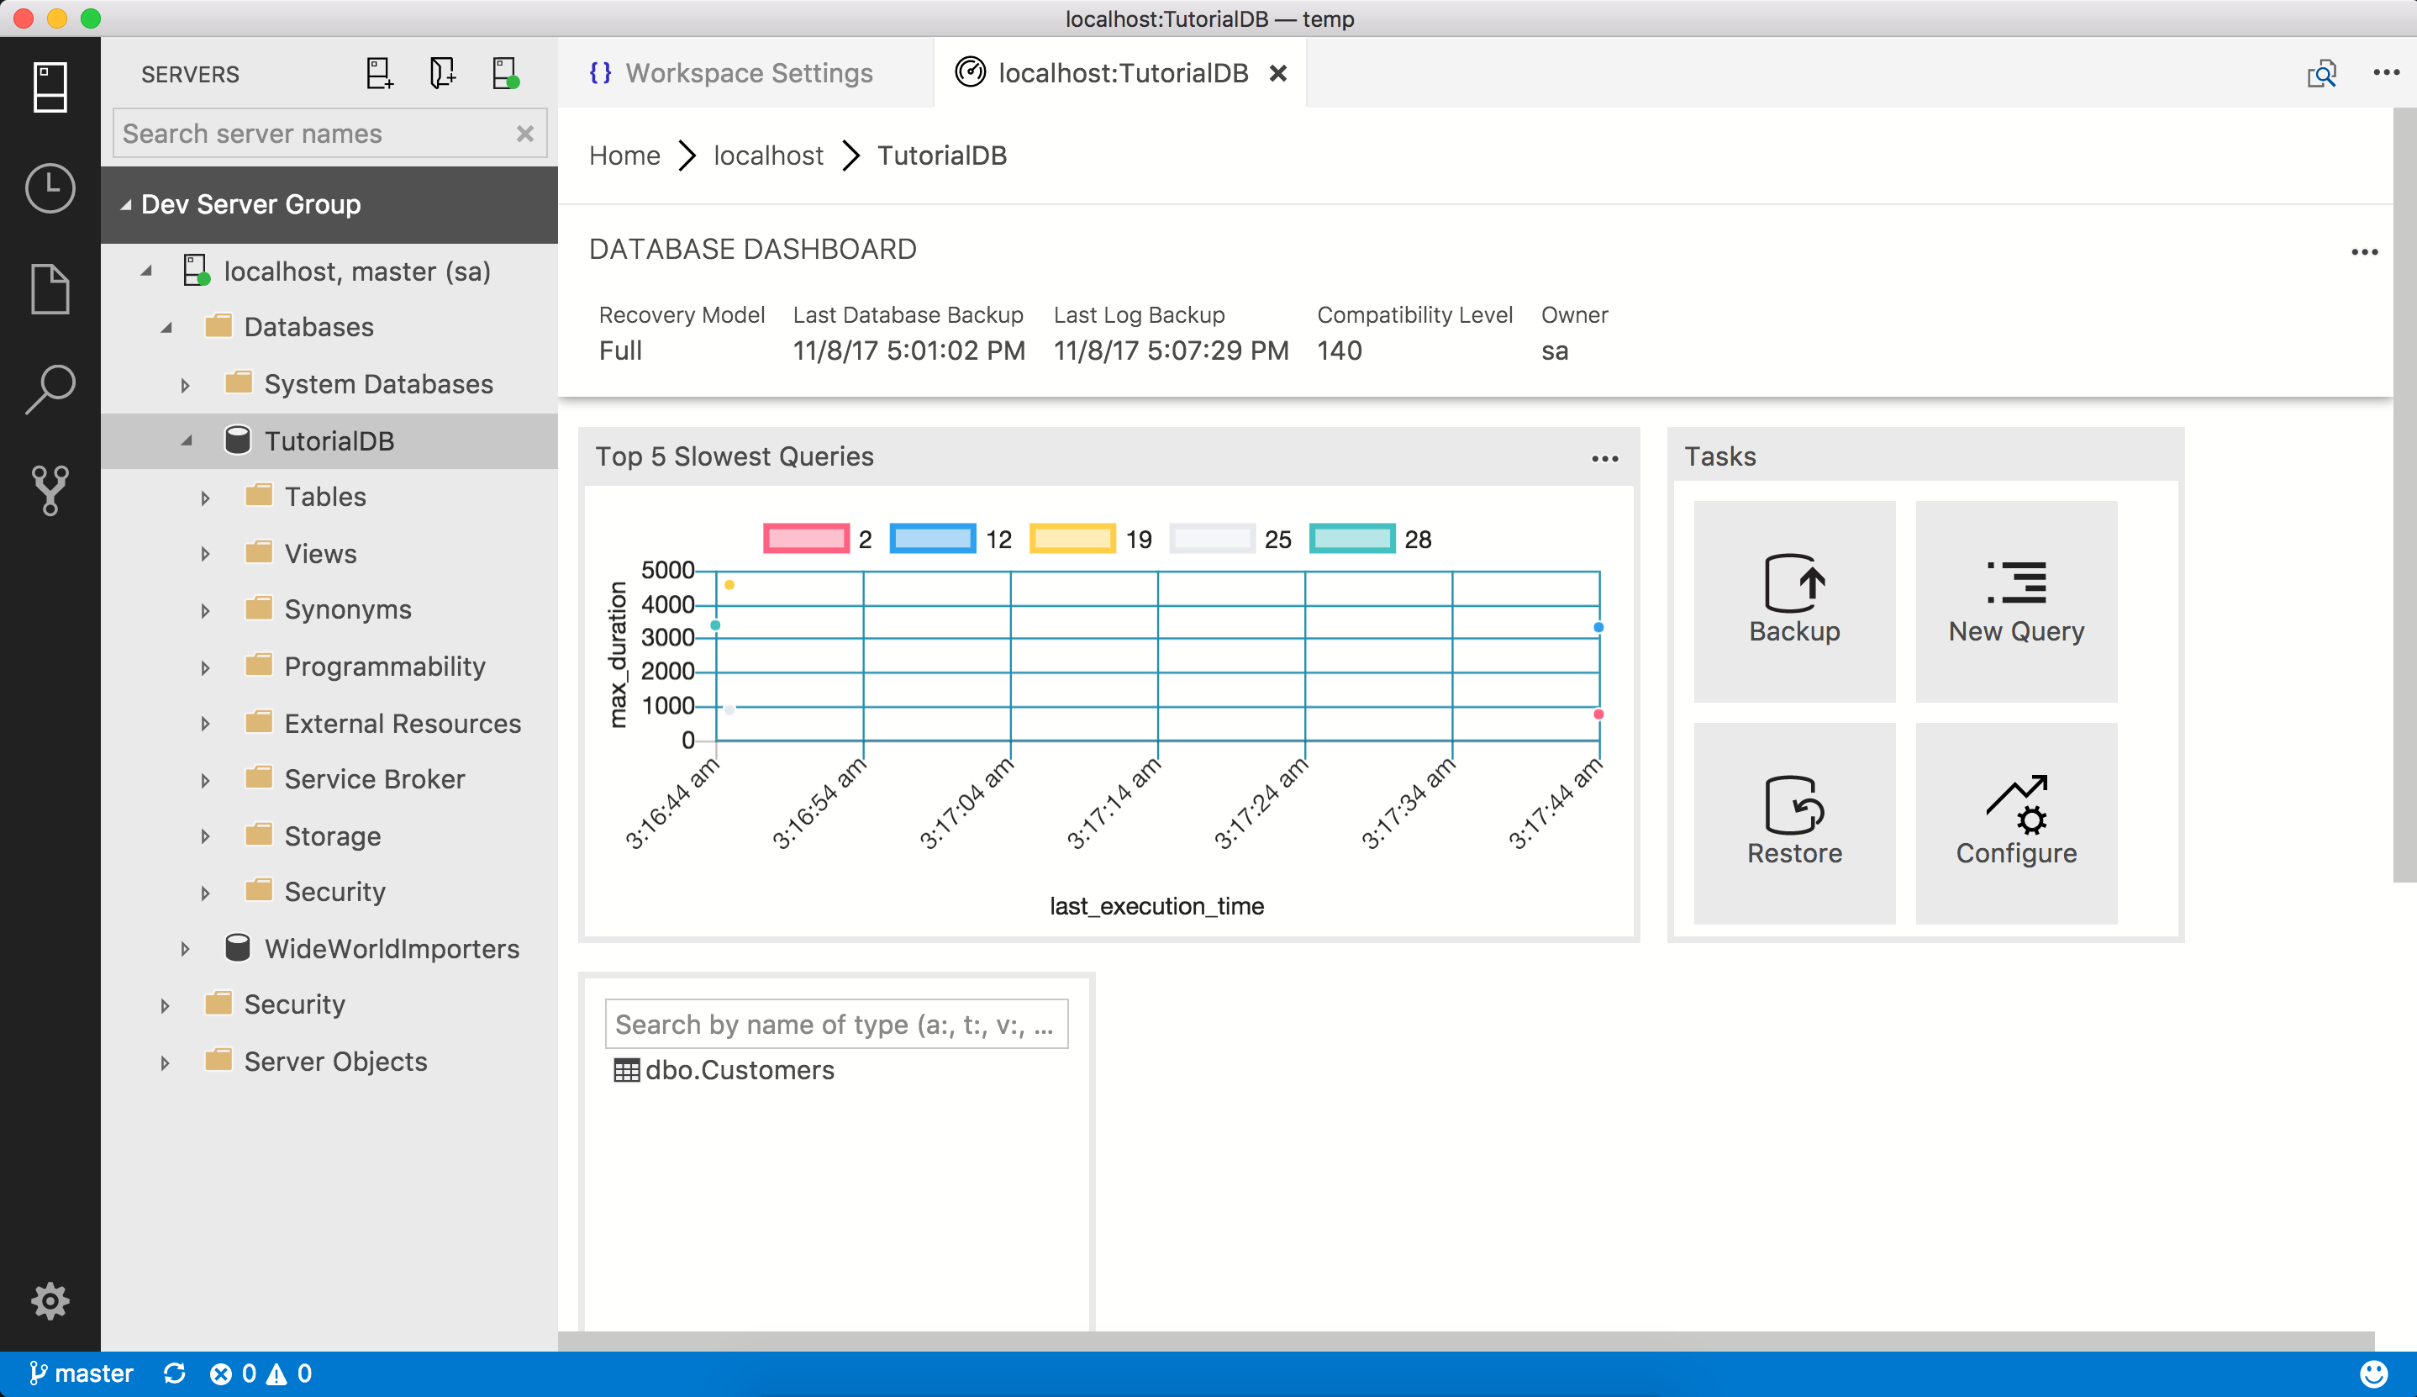2417x1397 pixels.
Task: Collapse the Dev Server Group
Action: 126,205
